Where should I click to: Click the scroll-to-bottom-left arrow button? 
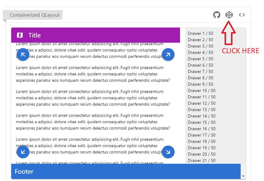23,152
